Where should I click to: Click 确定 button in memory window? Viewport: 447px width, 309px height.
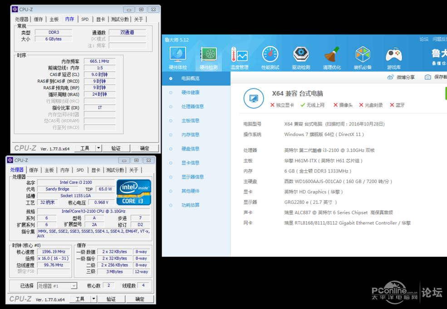pyautogui.click(x=144, y=148)
